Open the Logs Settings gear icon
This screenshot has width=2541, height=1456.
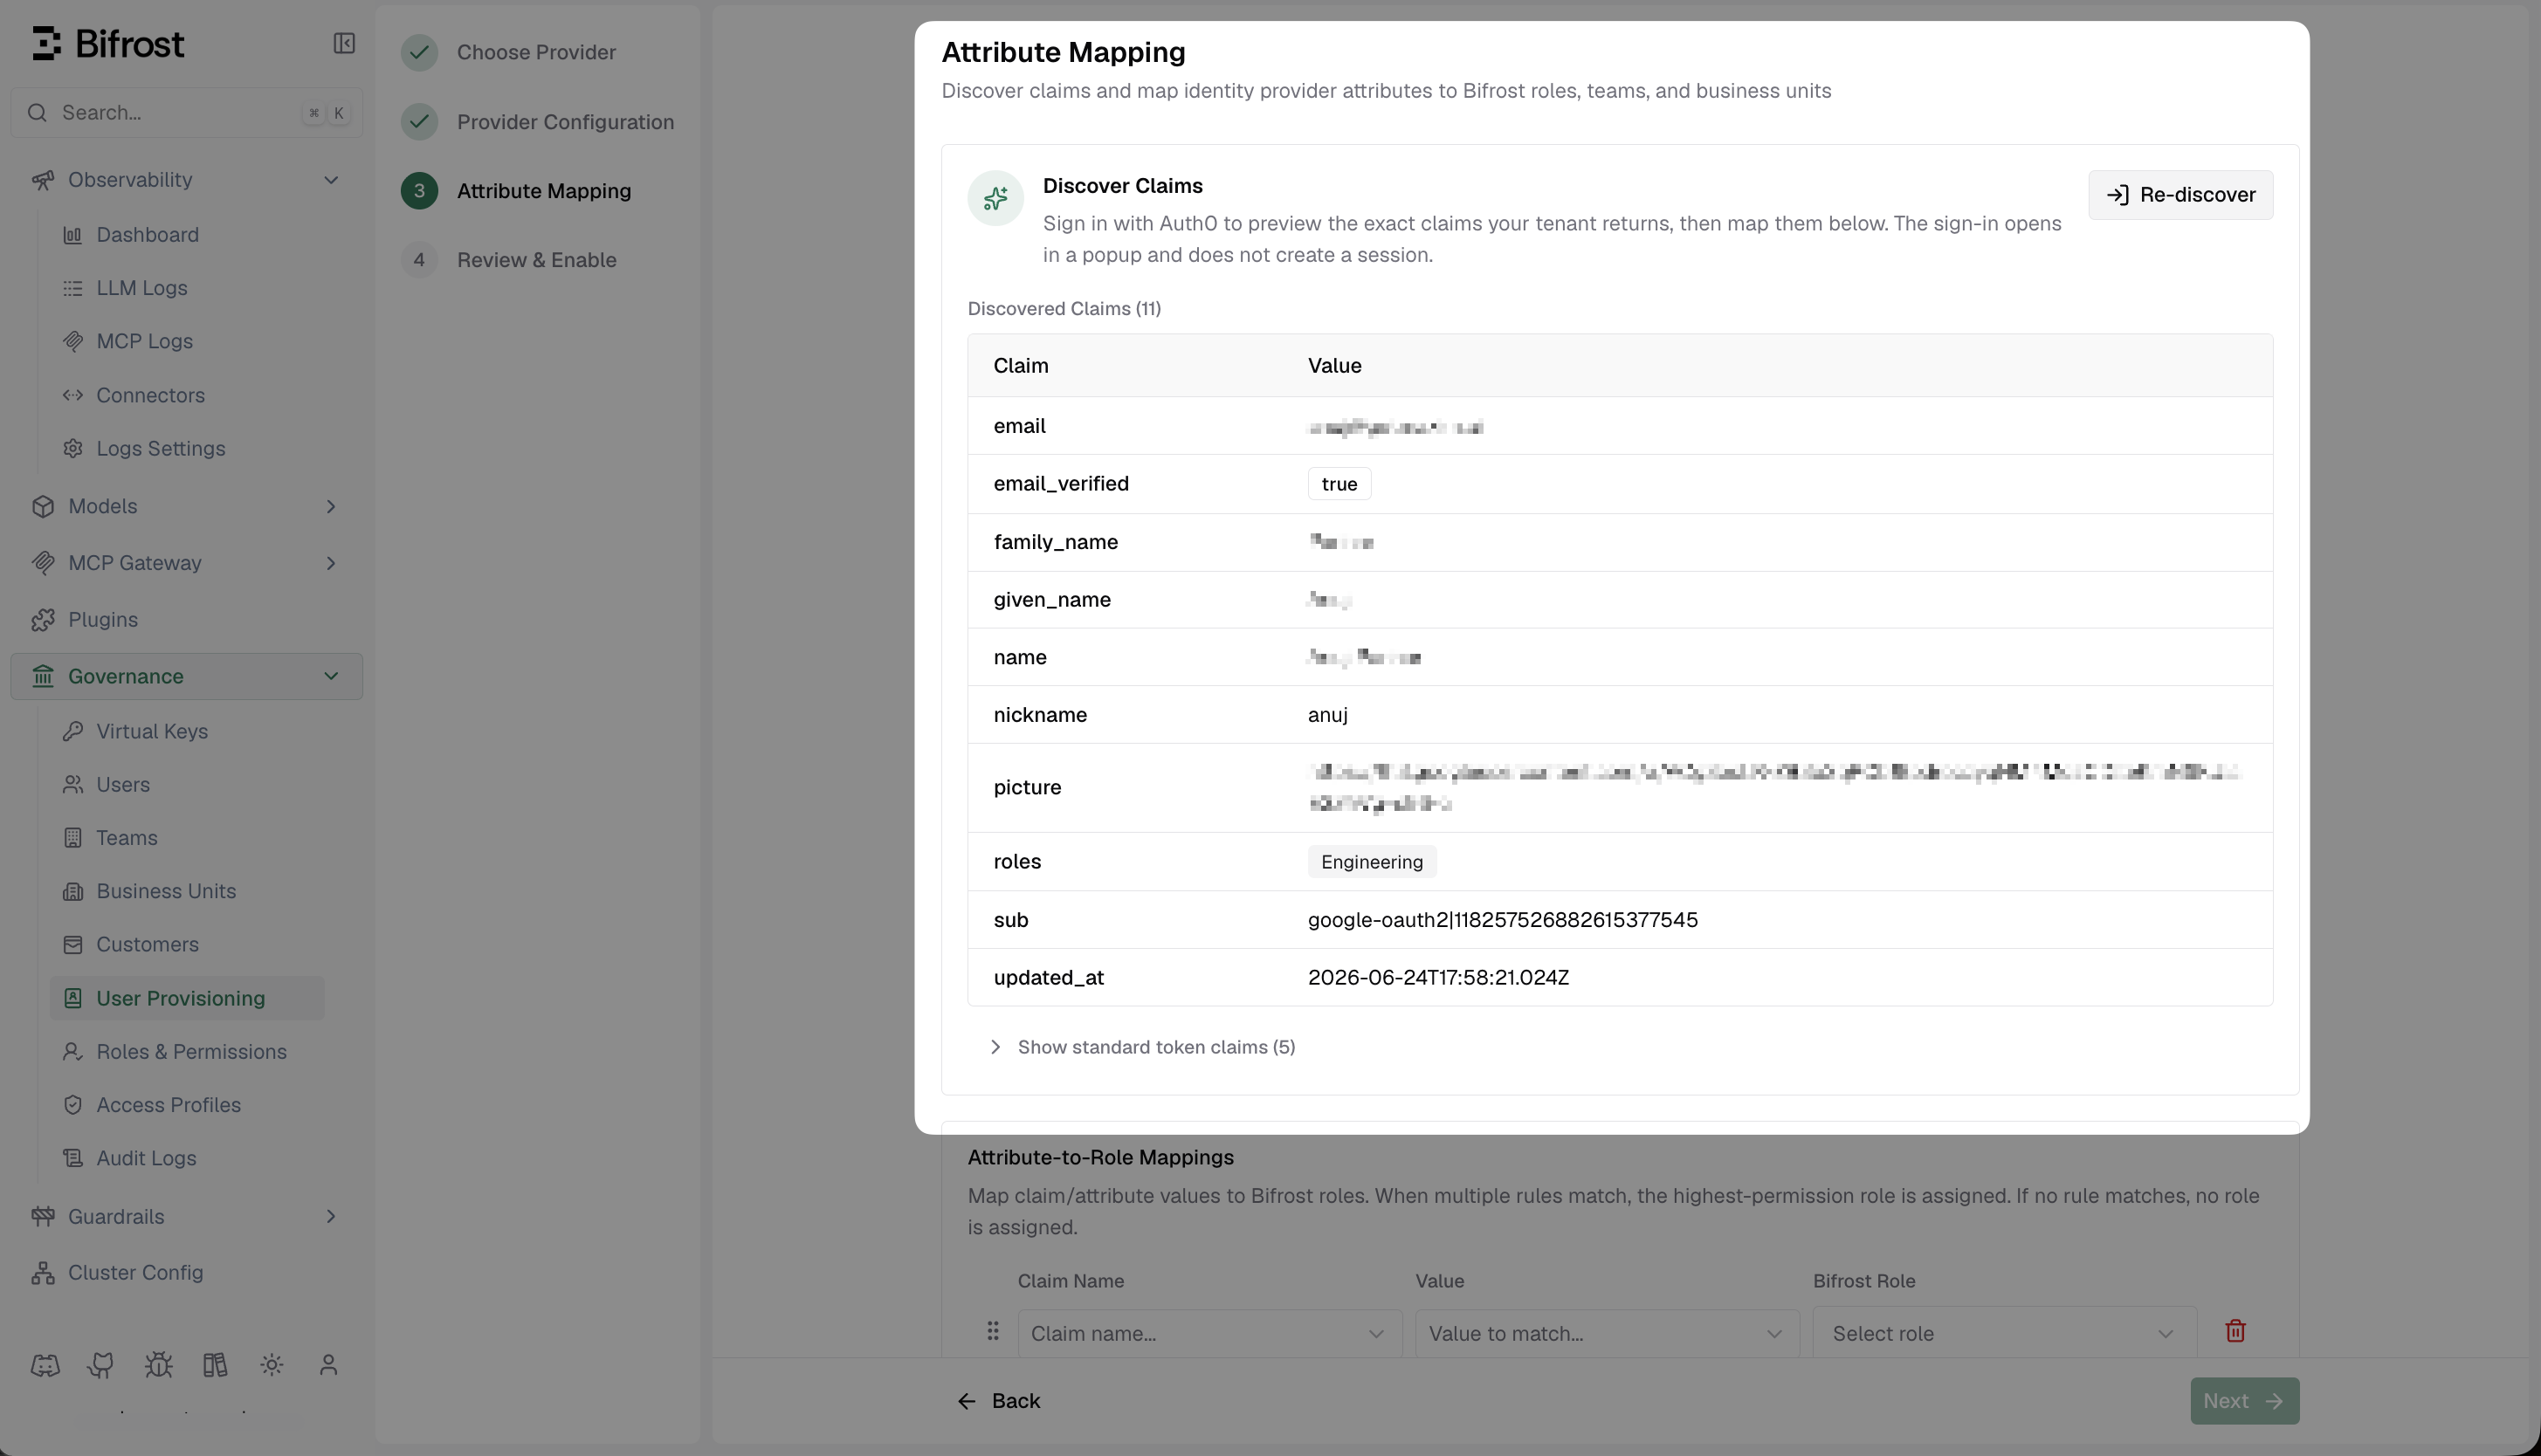[73, 448]
